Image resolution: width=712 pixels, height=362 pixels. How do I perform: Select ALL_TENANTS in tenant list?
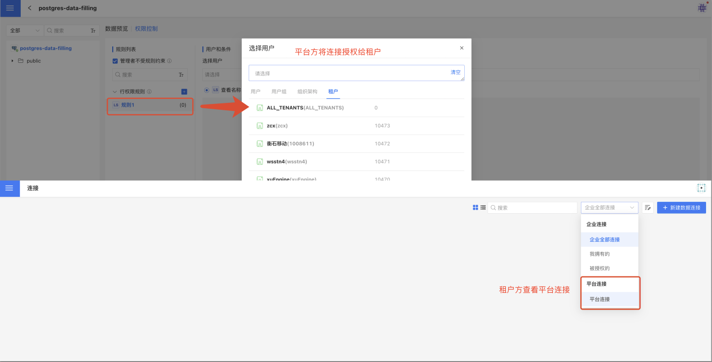[x=305, y=108]
